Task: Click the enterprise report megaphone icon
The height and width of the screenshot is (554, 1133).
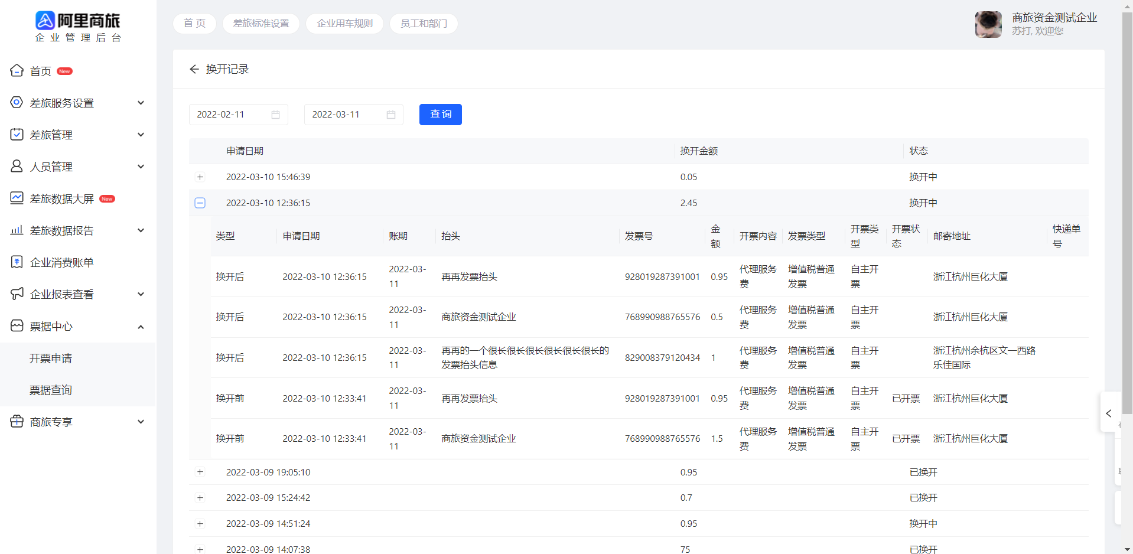Action: [17, 294]
